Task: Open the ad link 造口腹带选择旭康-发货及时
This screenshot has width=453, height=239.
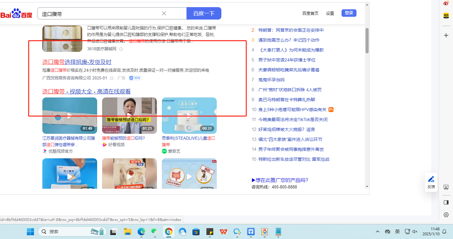Action: point(77,62)
